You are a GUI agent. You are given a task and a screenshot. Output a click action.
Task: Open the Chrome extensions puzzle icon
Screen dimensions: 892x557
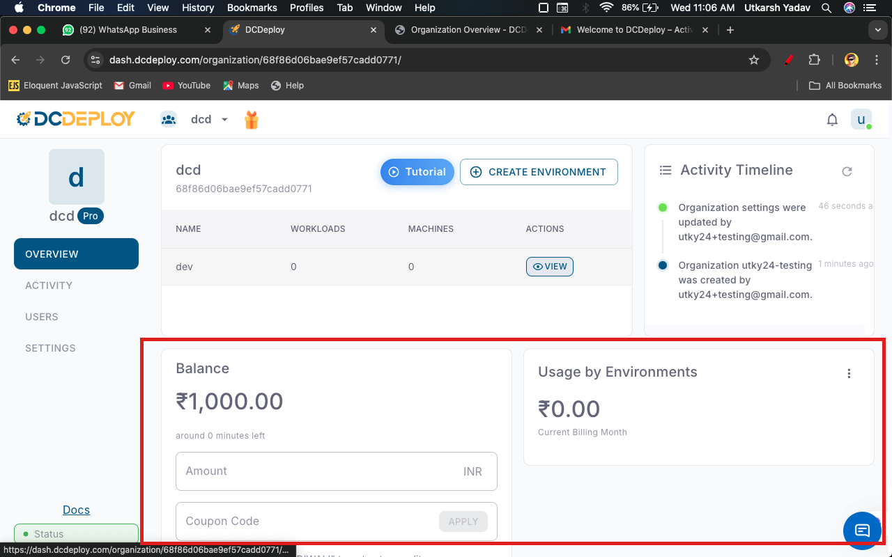point(814,60)
